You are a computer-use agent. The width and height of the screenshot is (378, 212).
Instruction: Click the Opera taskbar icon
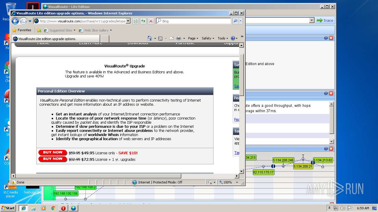coord(63,208)
